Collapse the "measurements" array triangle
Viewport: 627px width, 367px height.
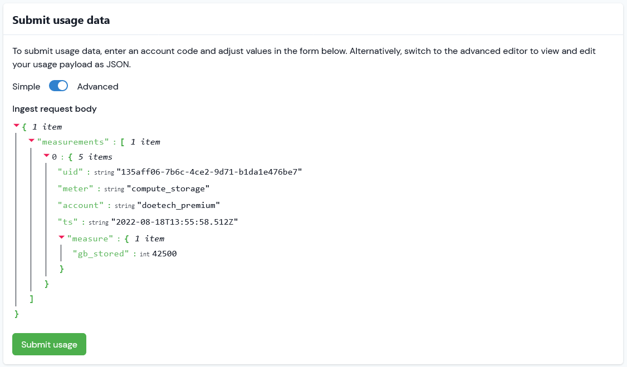(31, 141)
